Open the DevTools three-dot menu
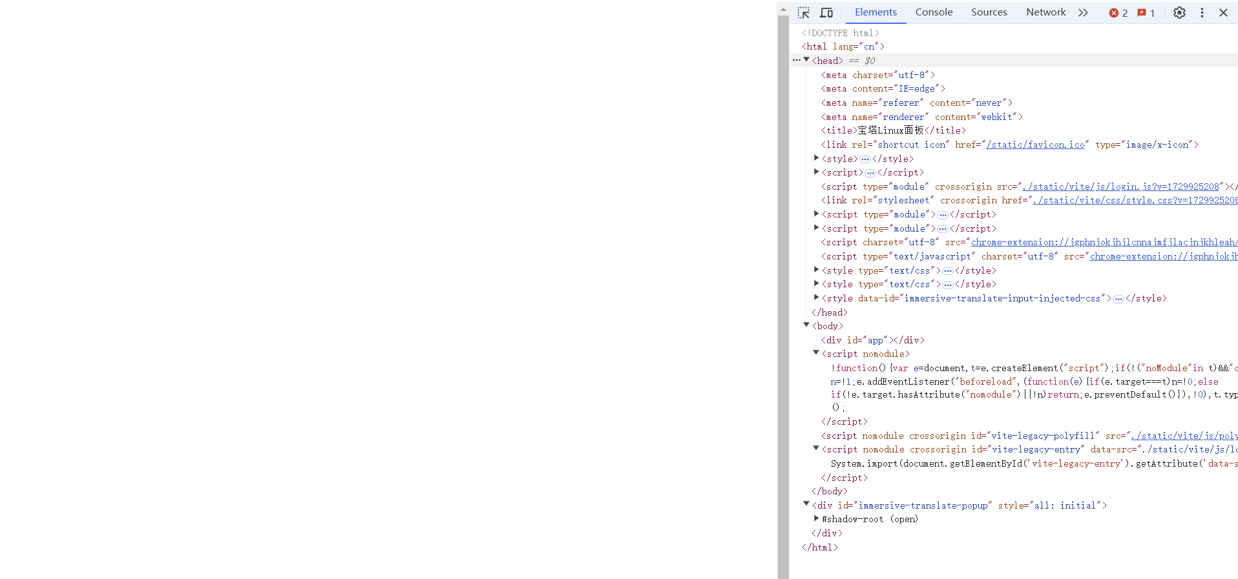The width and height of the screenshot is (1238, 579). (x=1202, y=12)
